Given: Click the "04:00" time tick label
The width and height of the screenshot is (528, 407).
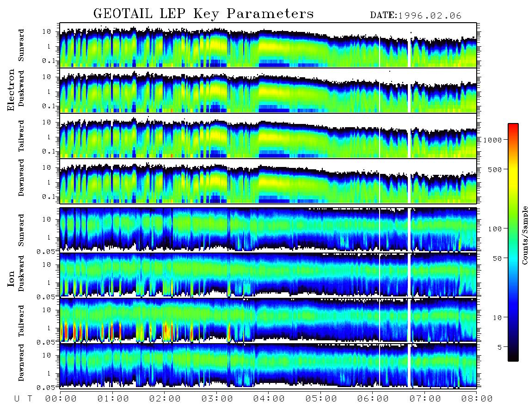Looking at the screenshot, I should [269, 399].
